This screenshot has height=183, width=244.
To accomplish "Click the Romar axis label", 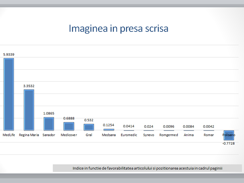I will 209,135.
